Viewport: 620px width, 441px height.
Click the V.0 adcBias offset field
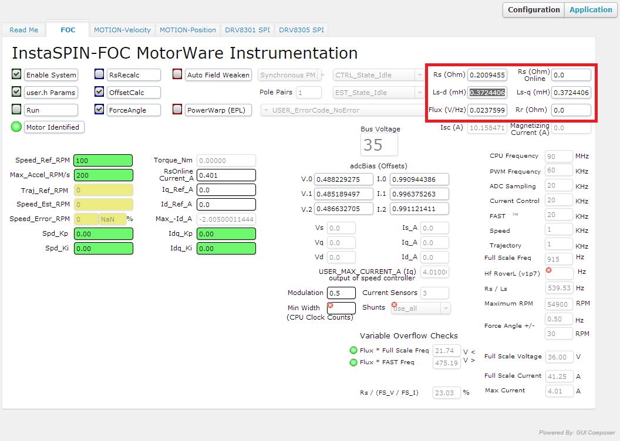click(x=343, y=179)
